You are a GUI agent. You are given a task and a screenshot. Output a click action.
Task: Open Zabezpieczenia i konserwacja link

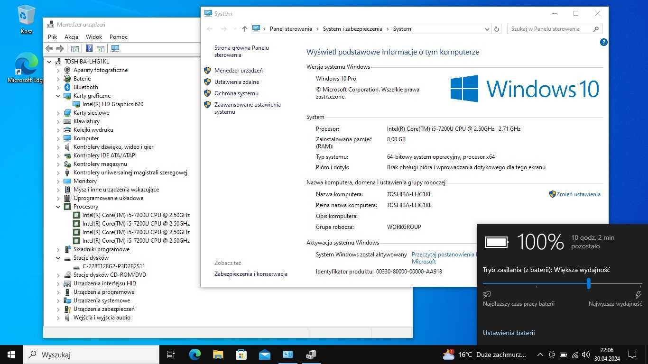point(250,274)
